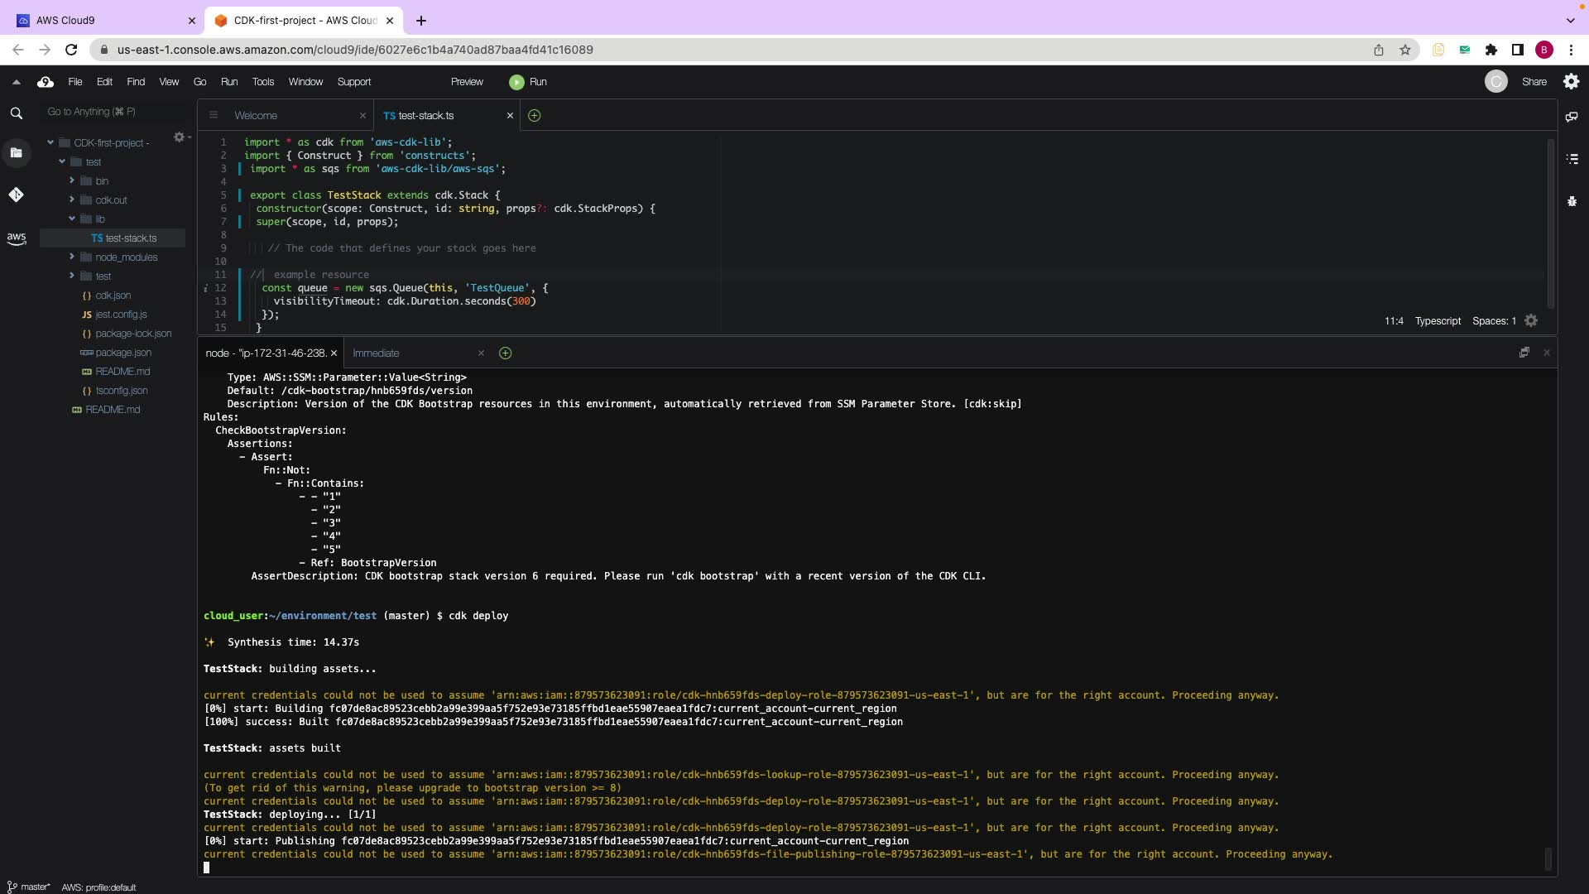
Task: Open Cloud9 preferences gear icon
Action: pos(1571,81)
